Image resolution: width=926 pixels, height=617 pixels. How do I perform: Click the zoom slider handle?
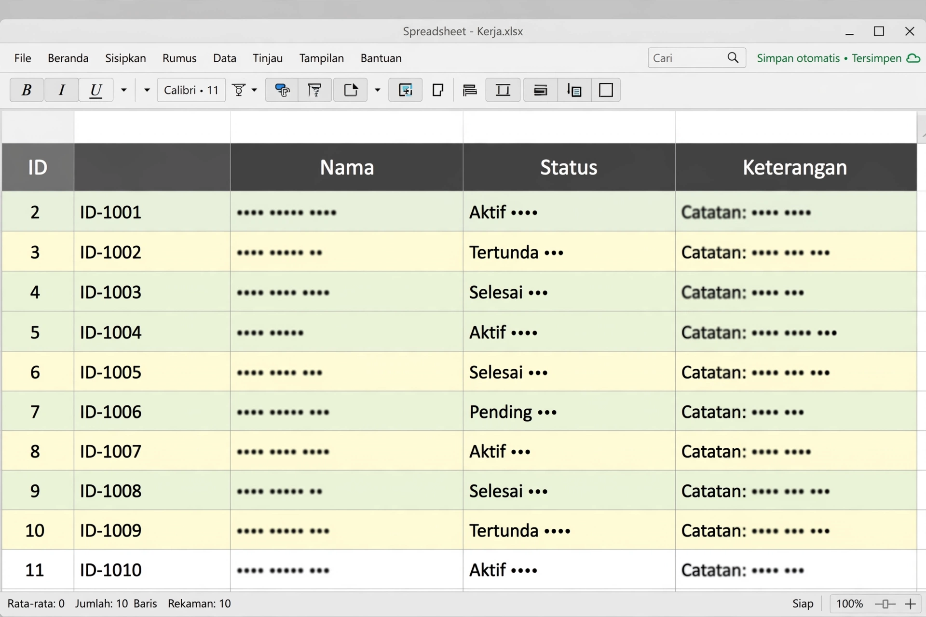pos(885,604)
